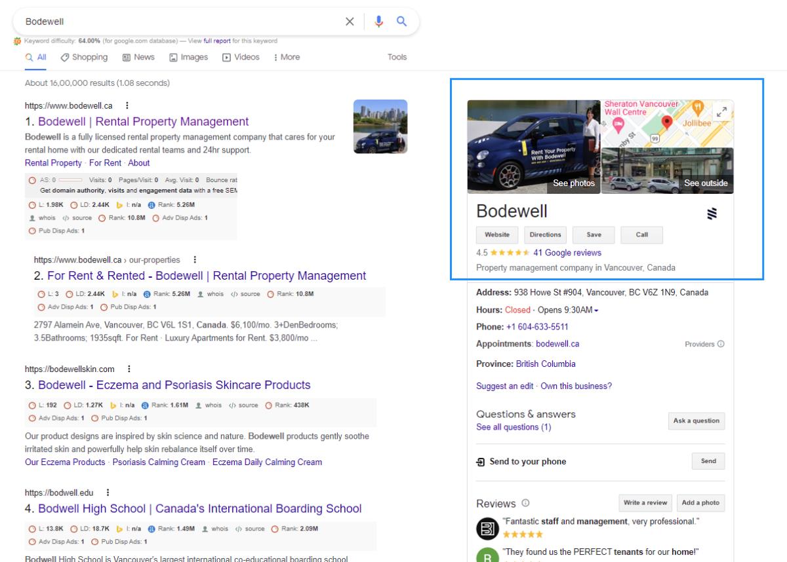Open the bodewell.ca appointments link
This screenshot has height=562, width=787.
click(x=557, y=344)
